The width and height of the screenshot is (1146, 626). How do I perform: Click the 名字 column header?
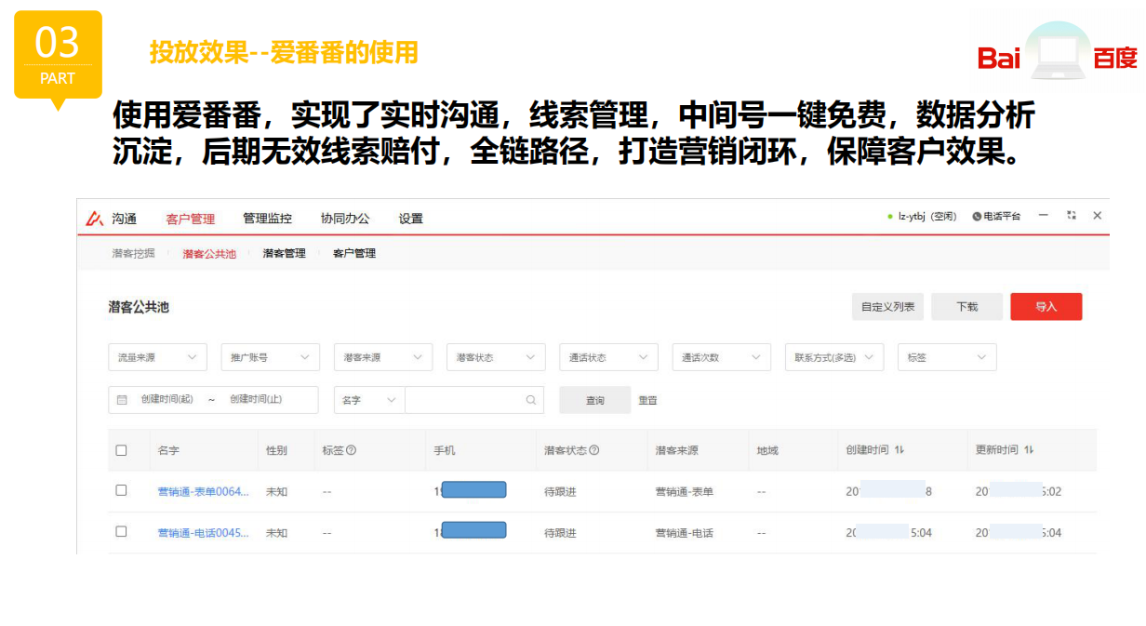tap(168, 450)
